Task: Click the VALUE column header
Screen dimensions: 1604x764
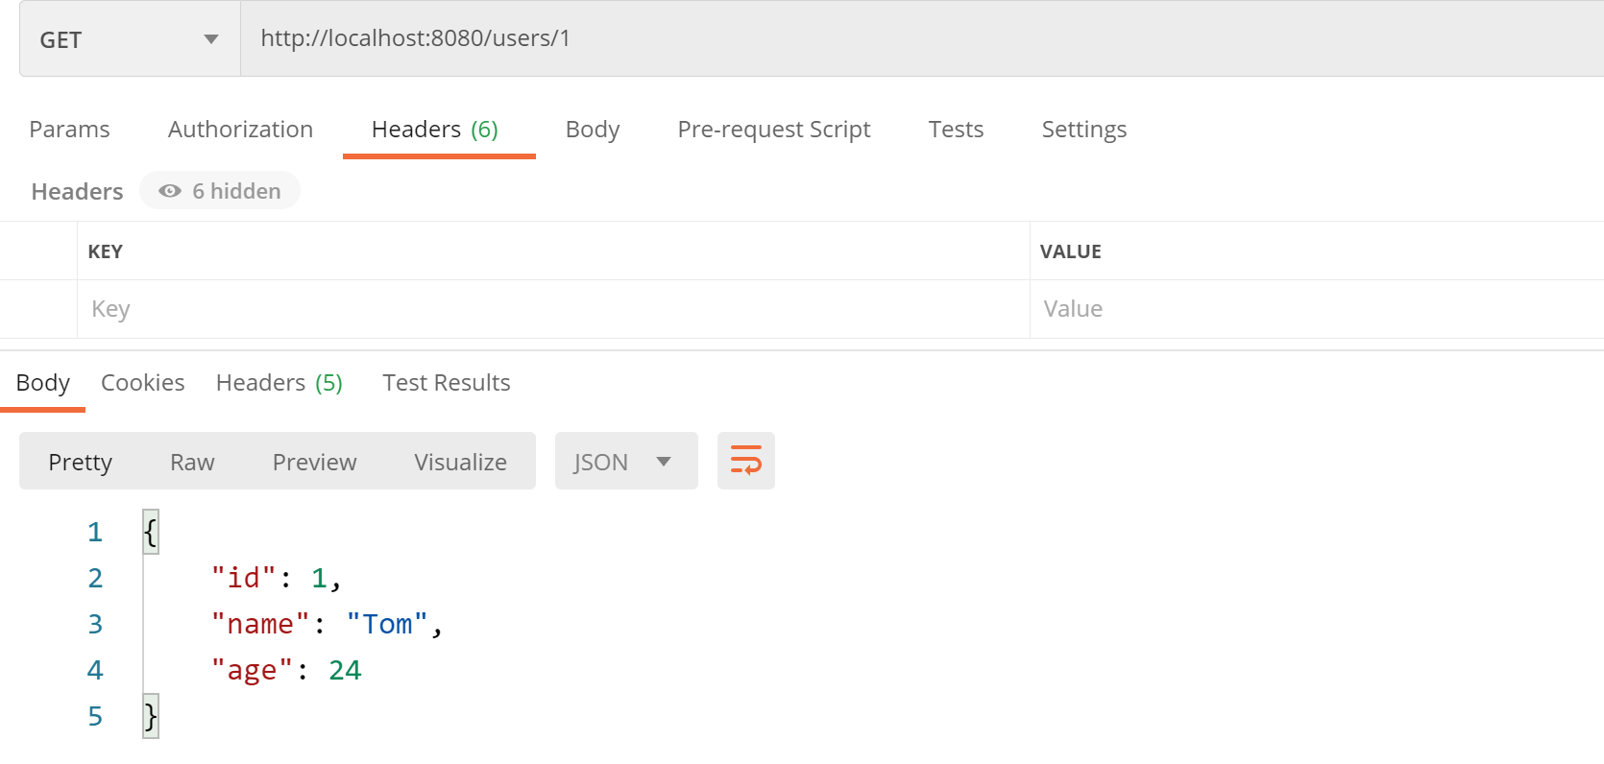Action: 1071,251
